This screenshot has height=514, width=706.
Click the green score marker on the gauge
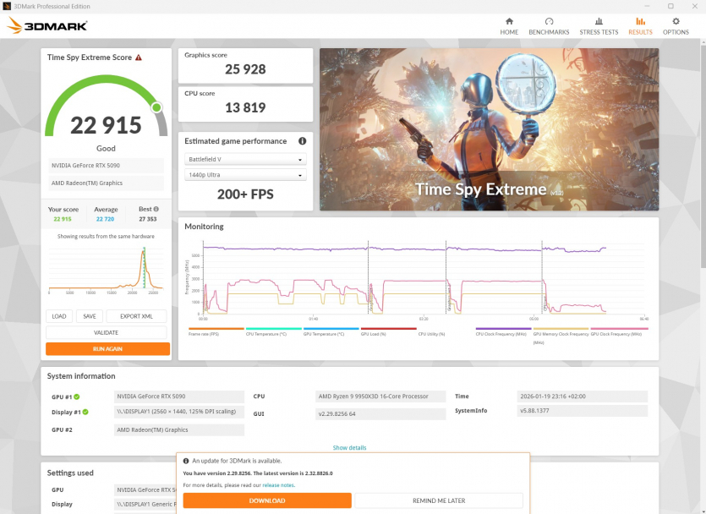(156, 107)
